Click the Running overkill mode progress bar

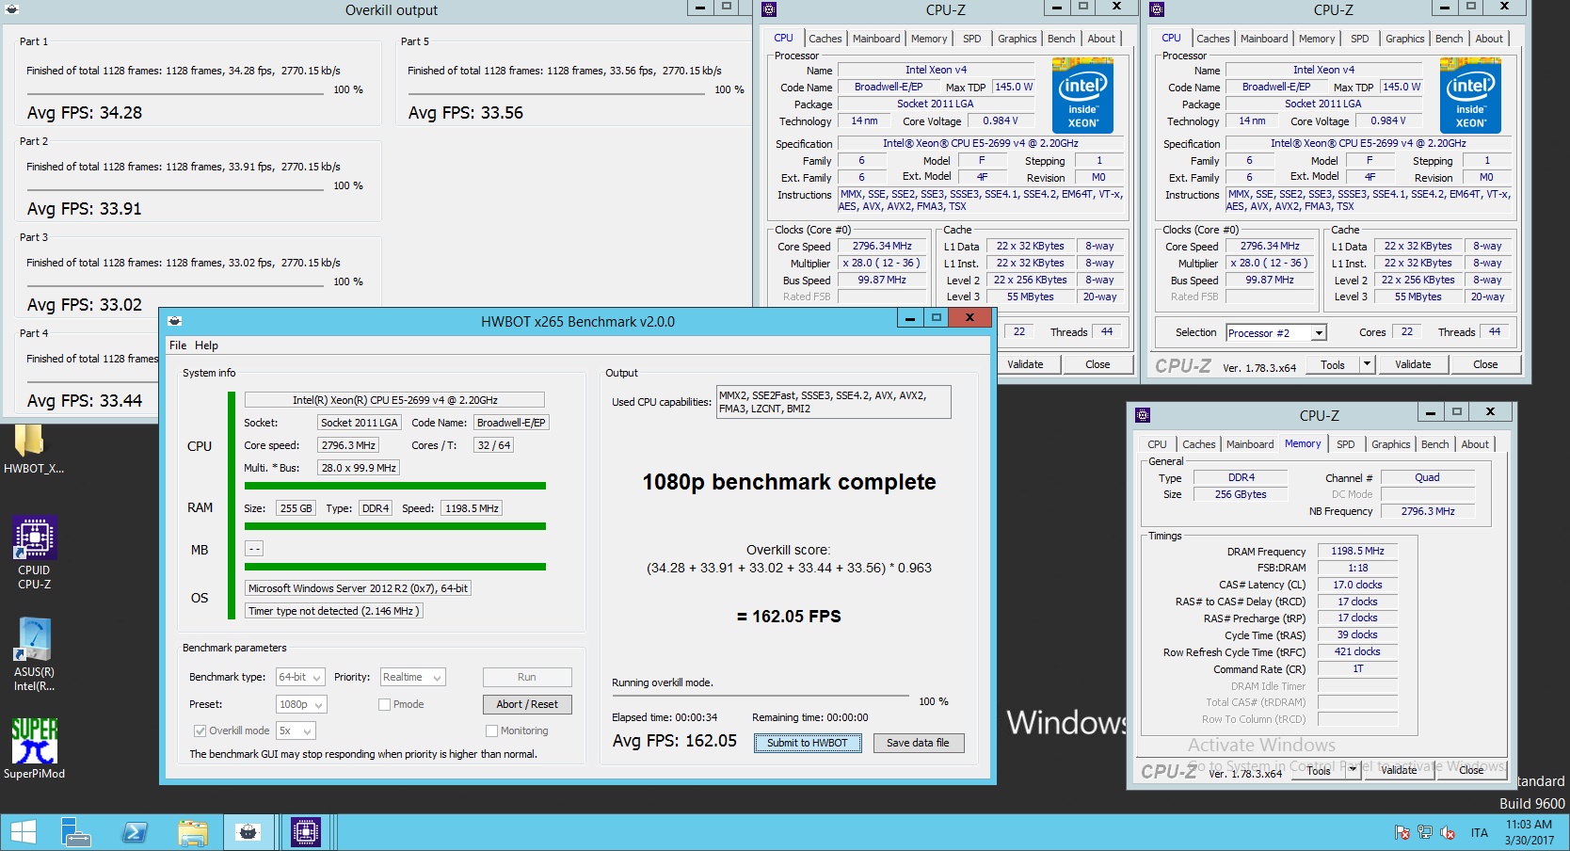(762, 698)
